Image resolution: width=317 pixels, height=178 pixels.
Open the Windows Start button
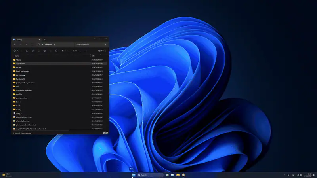coord(134,175)
